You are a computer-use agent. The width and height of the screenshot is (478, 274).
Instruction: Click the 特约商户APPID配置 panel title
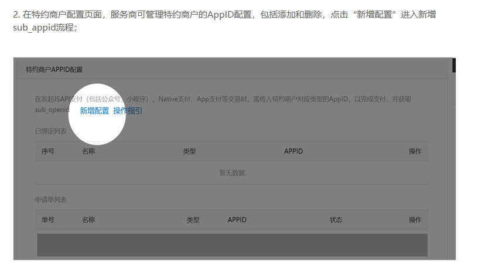(x=54, y=69)
